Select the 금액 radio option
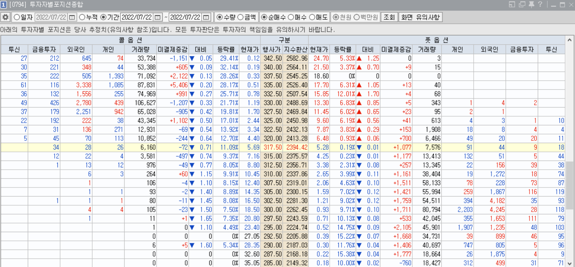The height and width of the screenshot is (267, 575). coord(247,17)
